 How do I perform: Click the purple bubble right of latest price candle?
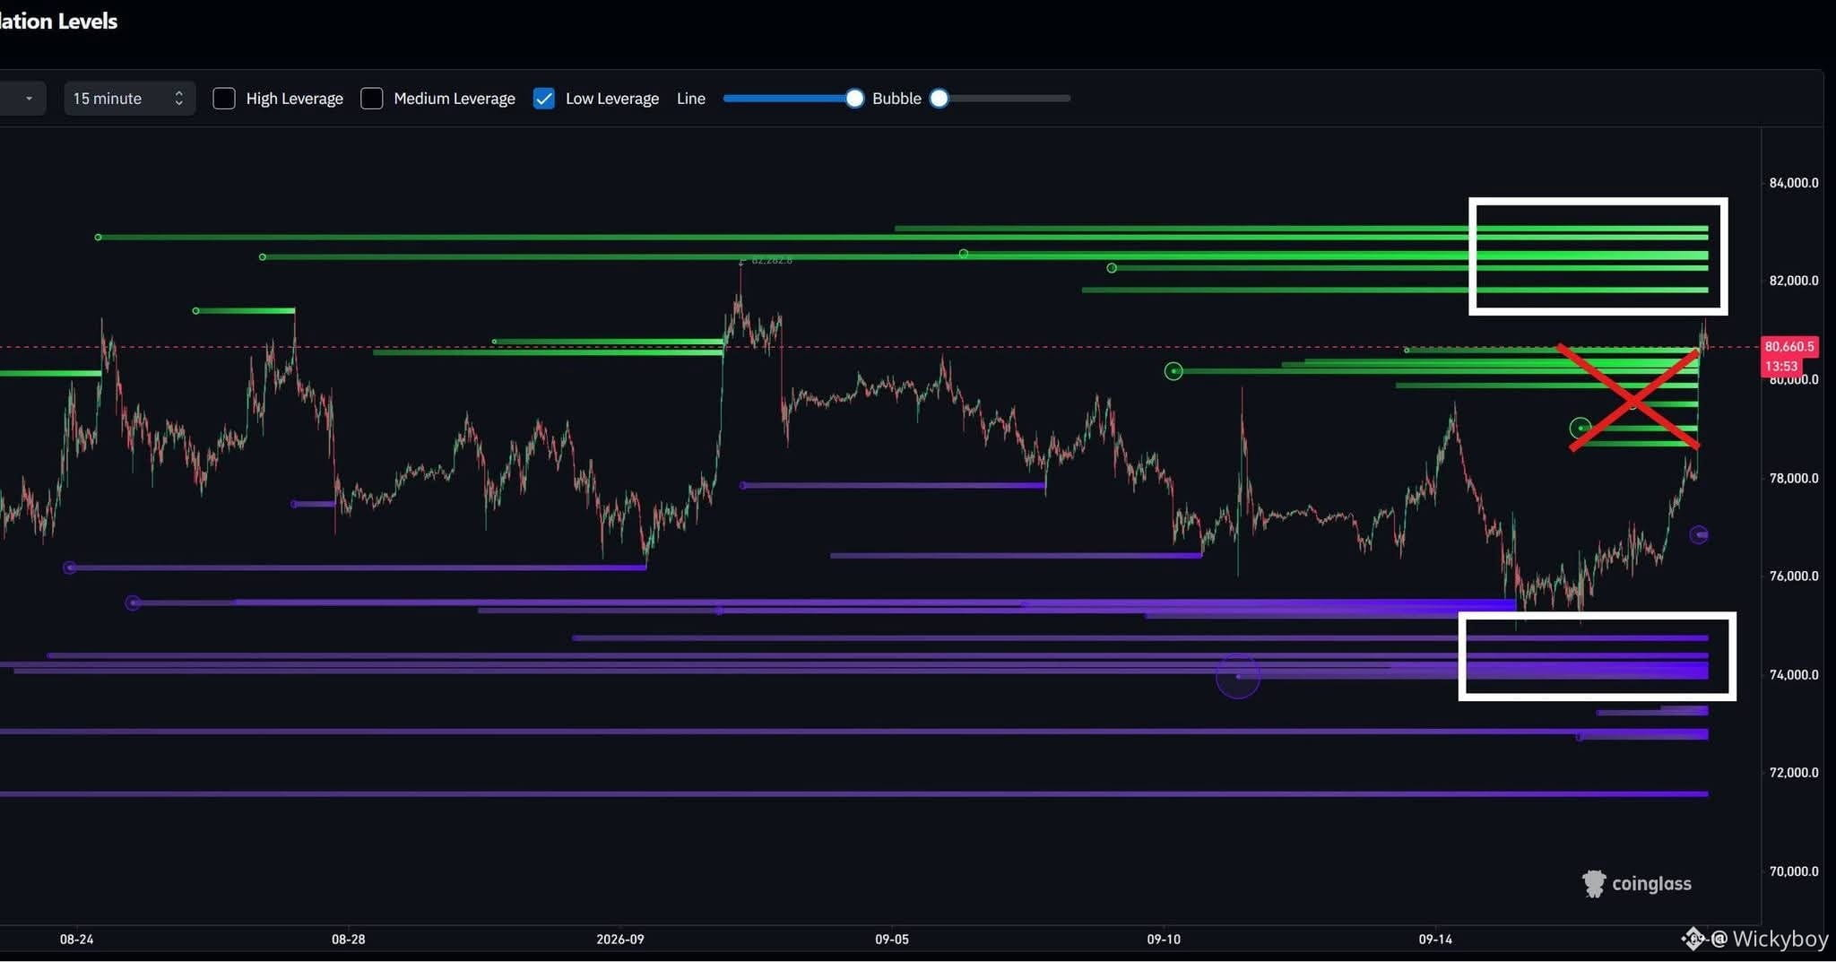click(x=1699, y=535)
